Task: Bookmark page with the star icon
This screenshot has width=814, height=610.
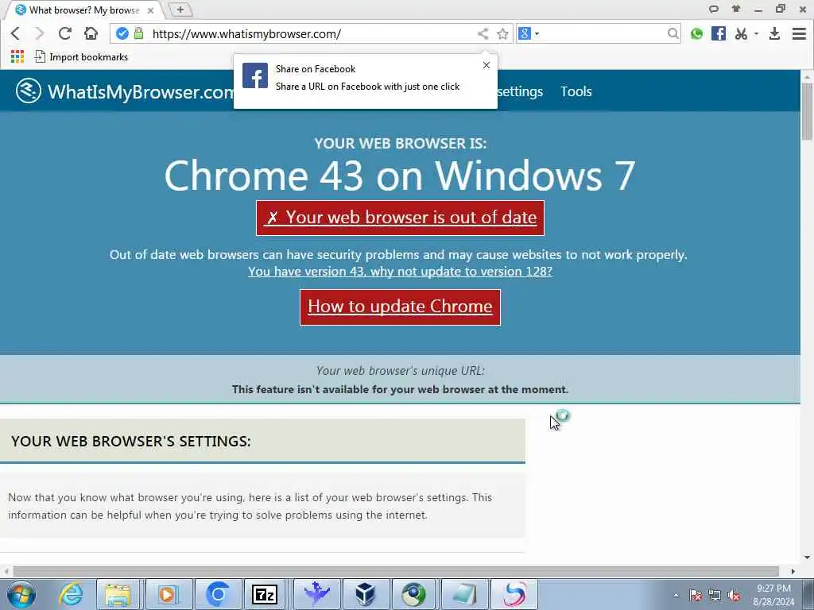Action: 502,33
